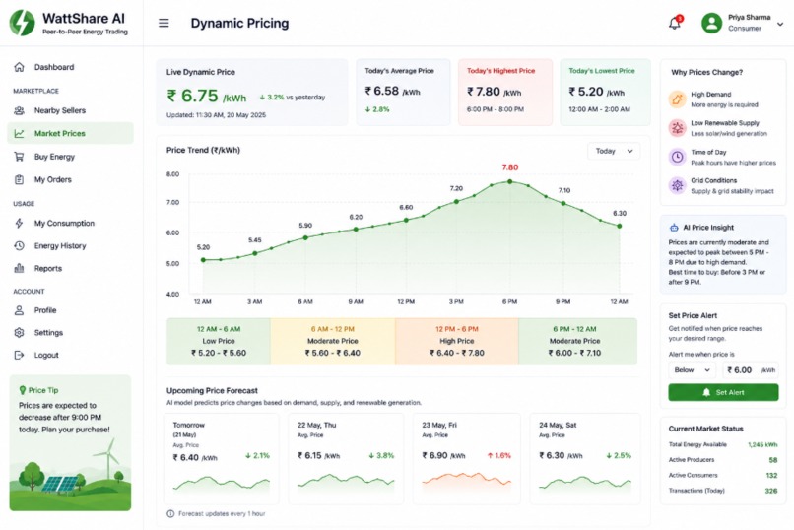Click the Logout exit icon

tap(20, 355)
